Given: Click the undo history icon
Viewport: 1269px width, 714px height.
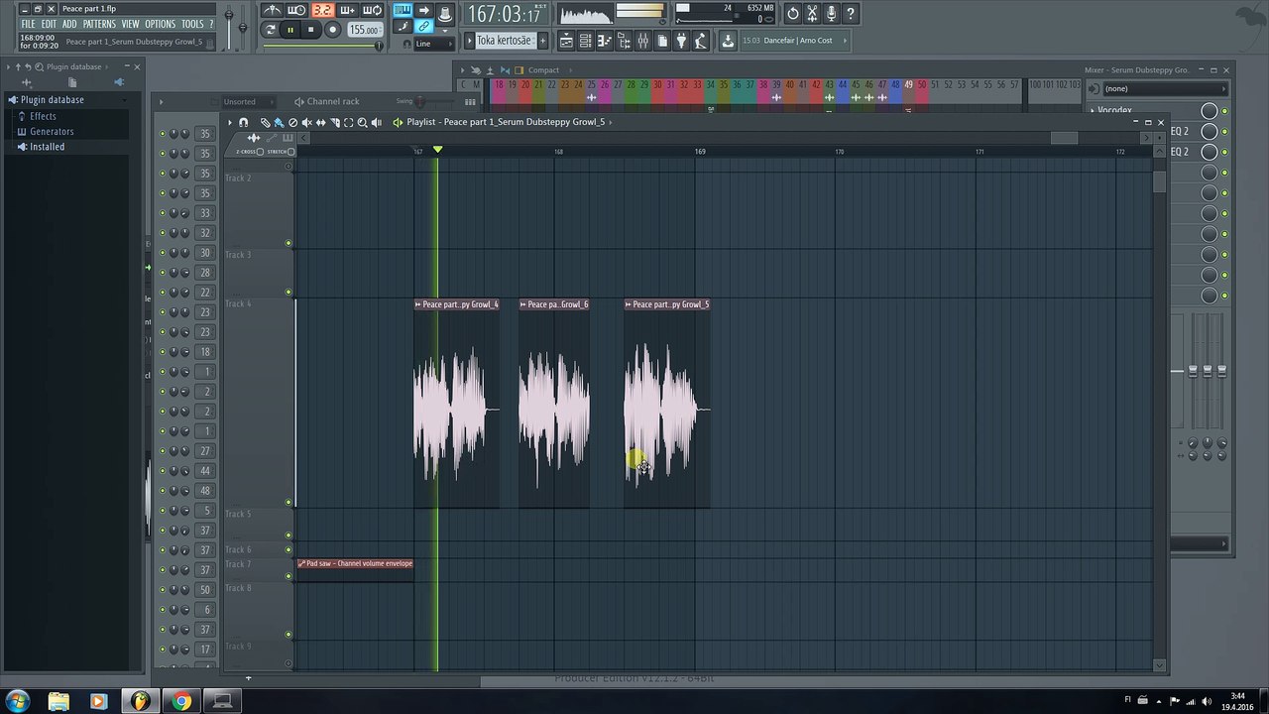Looking at the screenshot, I should pos(792,14).
